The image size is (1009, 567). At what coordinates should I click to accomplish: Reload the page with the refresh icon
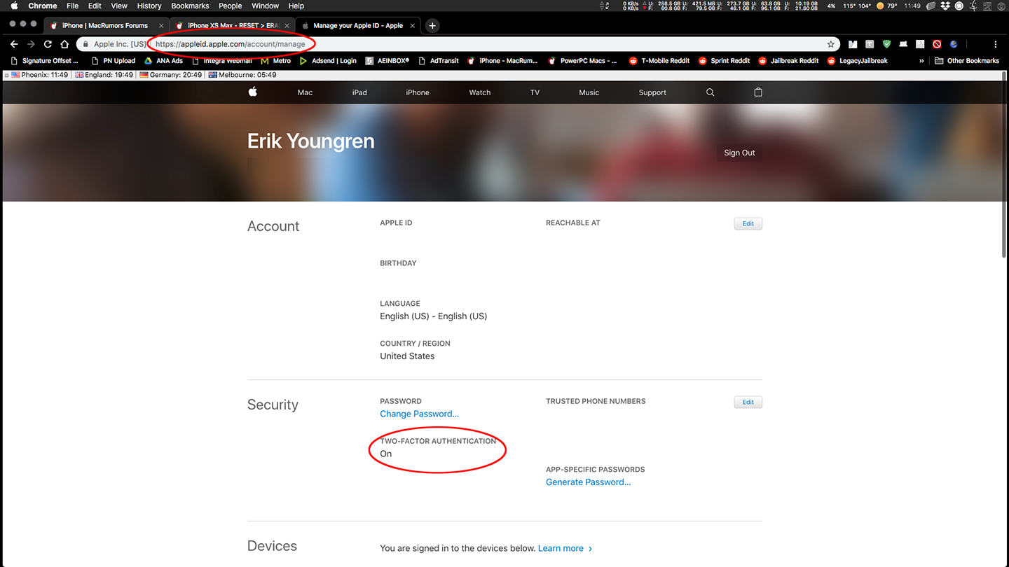click(48, 44)
